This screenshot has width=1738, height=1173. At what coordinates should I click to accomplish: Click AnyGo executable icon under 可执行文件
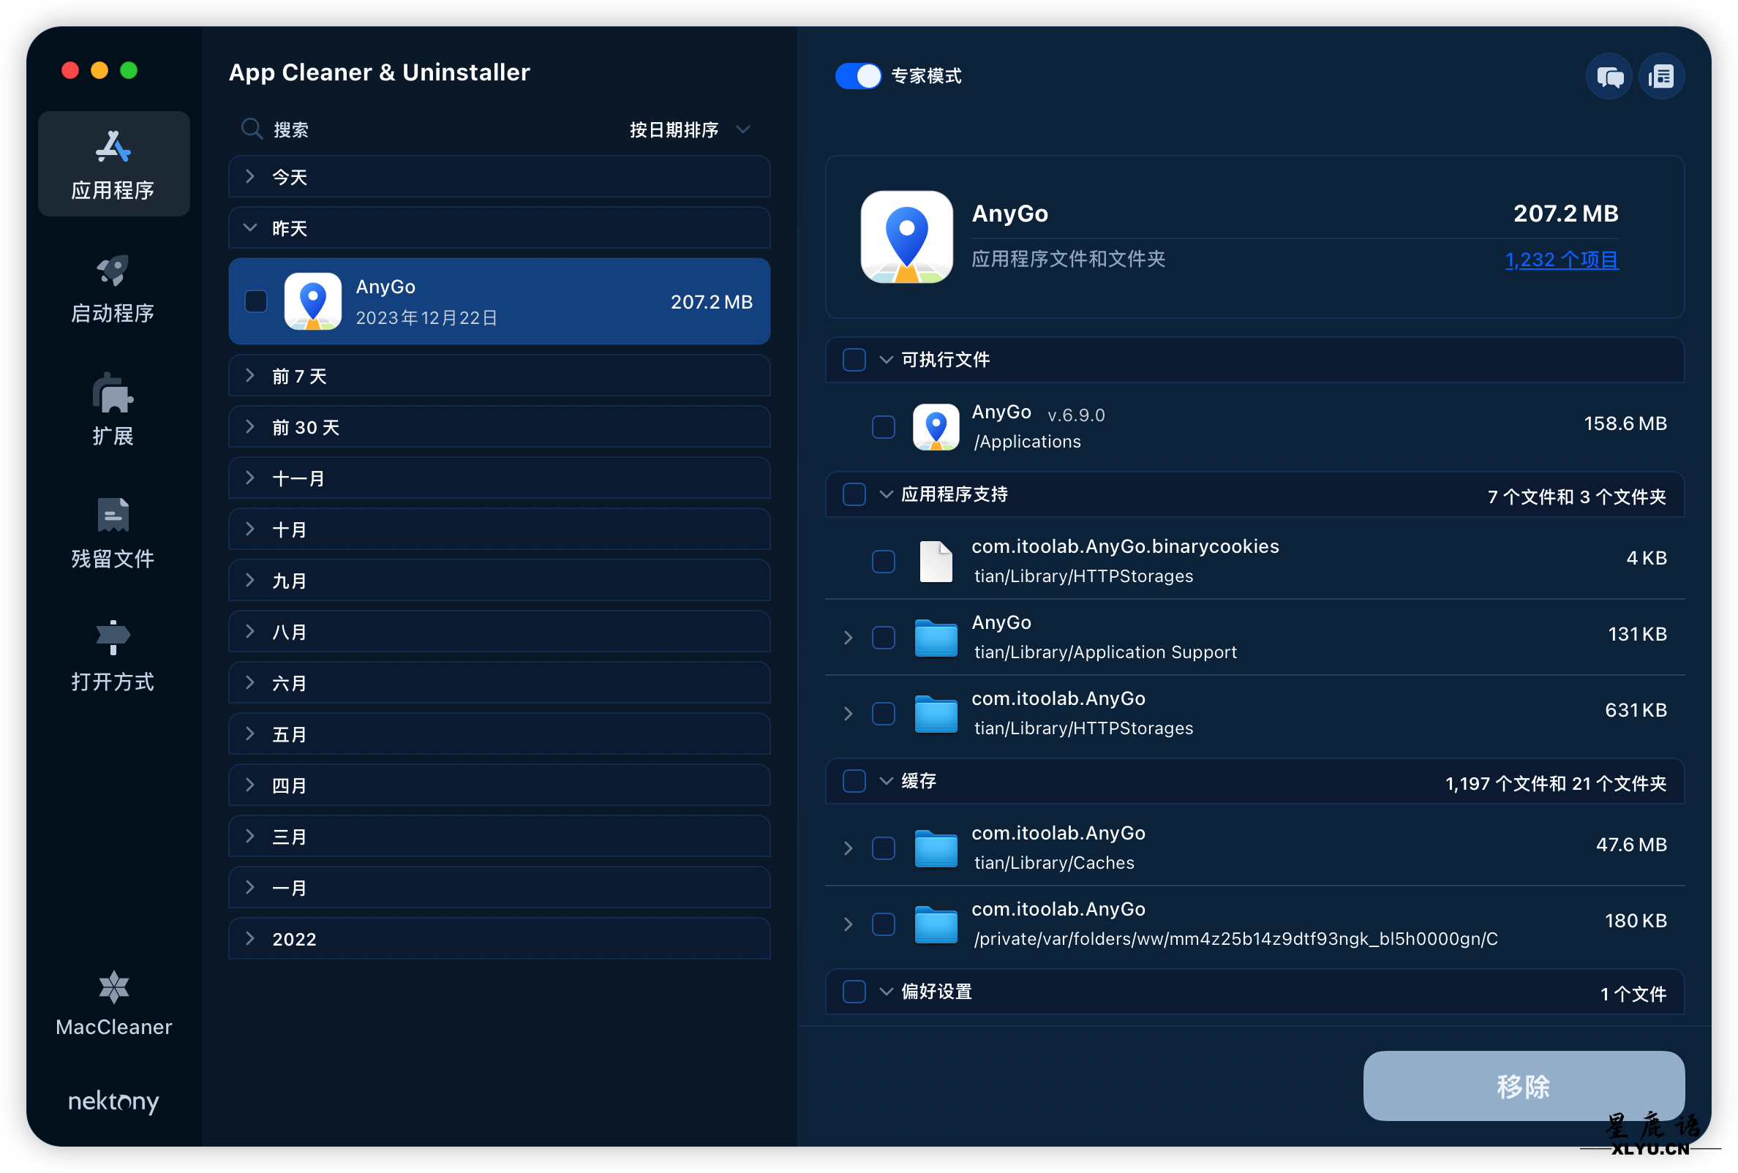pos(936,427)
